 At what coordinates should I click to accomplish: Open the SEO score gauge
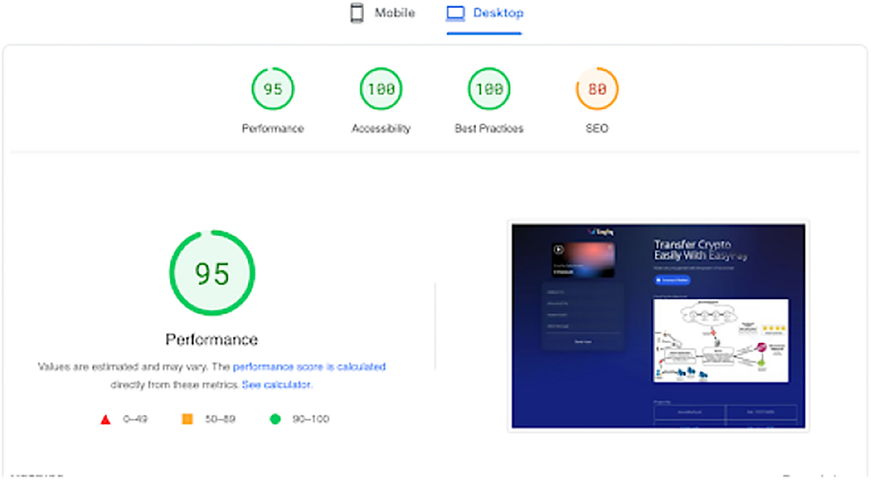click(x=597, y=89)
